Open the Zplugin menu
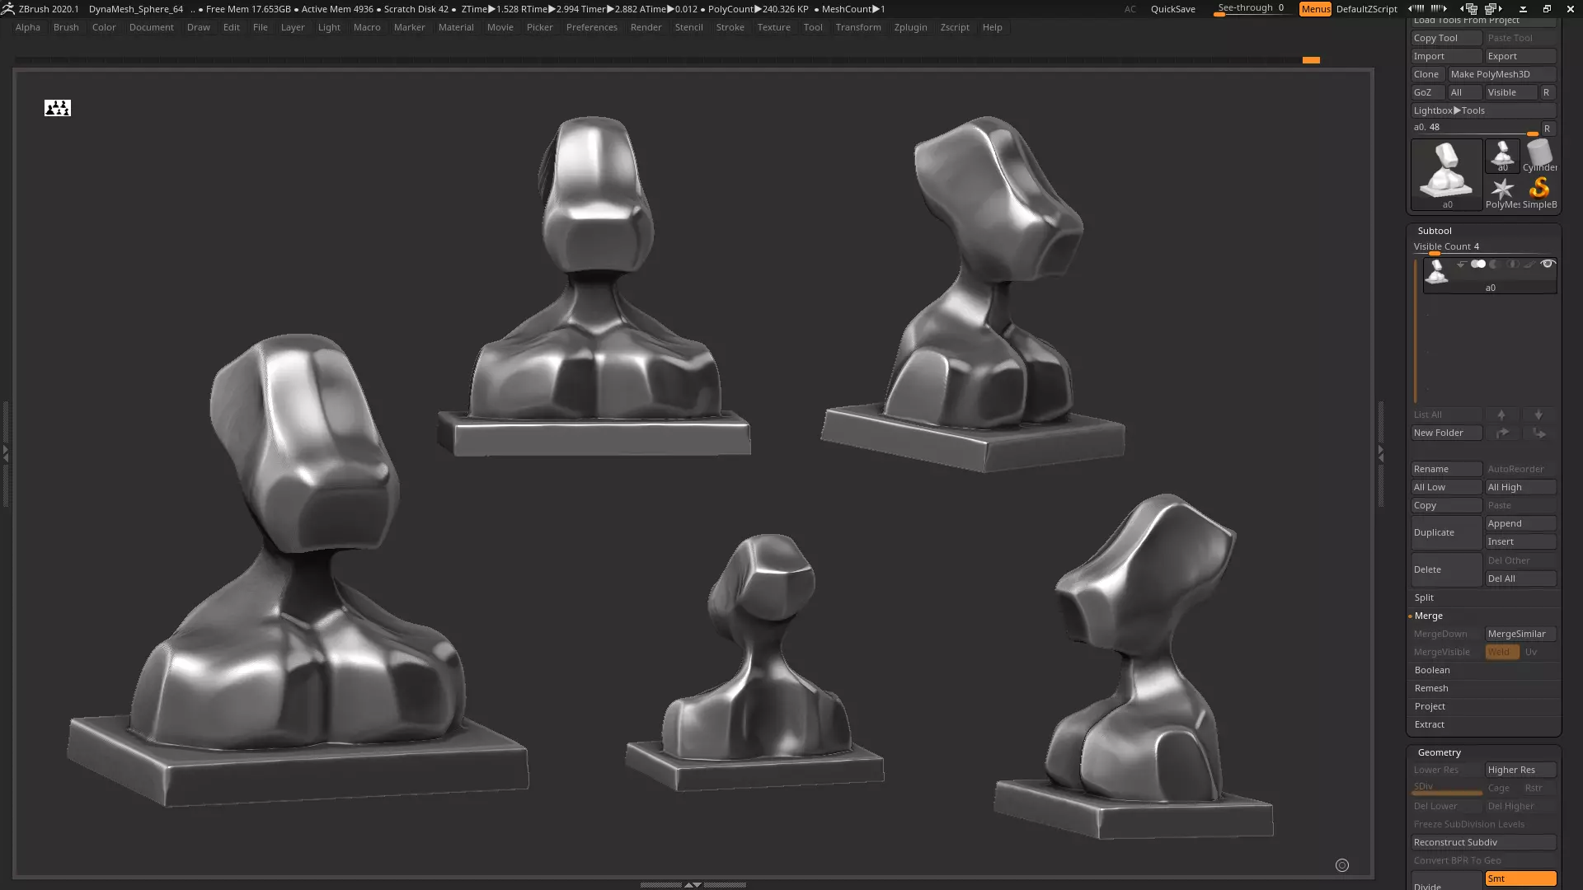Viewport: 1583px width, 890px height. coord(910,27)
